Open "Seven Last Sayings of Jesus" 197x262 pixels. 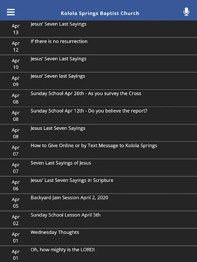click(x=61, y=163)
